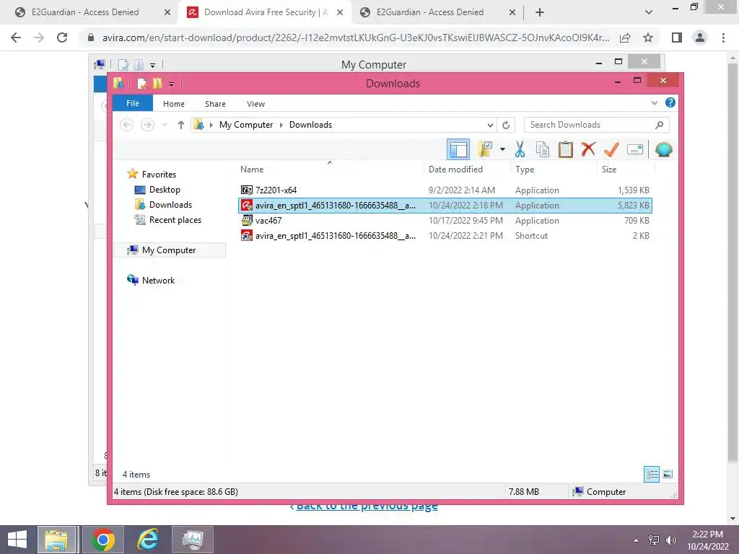Open Chrome side panel icon
This screenshot has height=554, width=739.
677,38
